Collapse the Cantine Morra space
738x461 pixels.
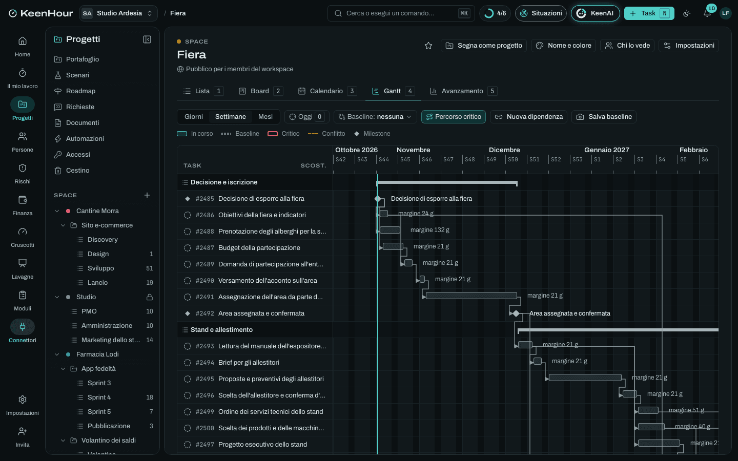click(57, 211)
